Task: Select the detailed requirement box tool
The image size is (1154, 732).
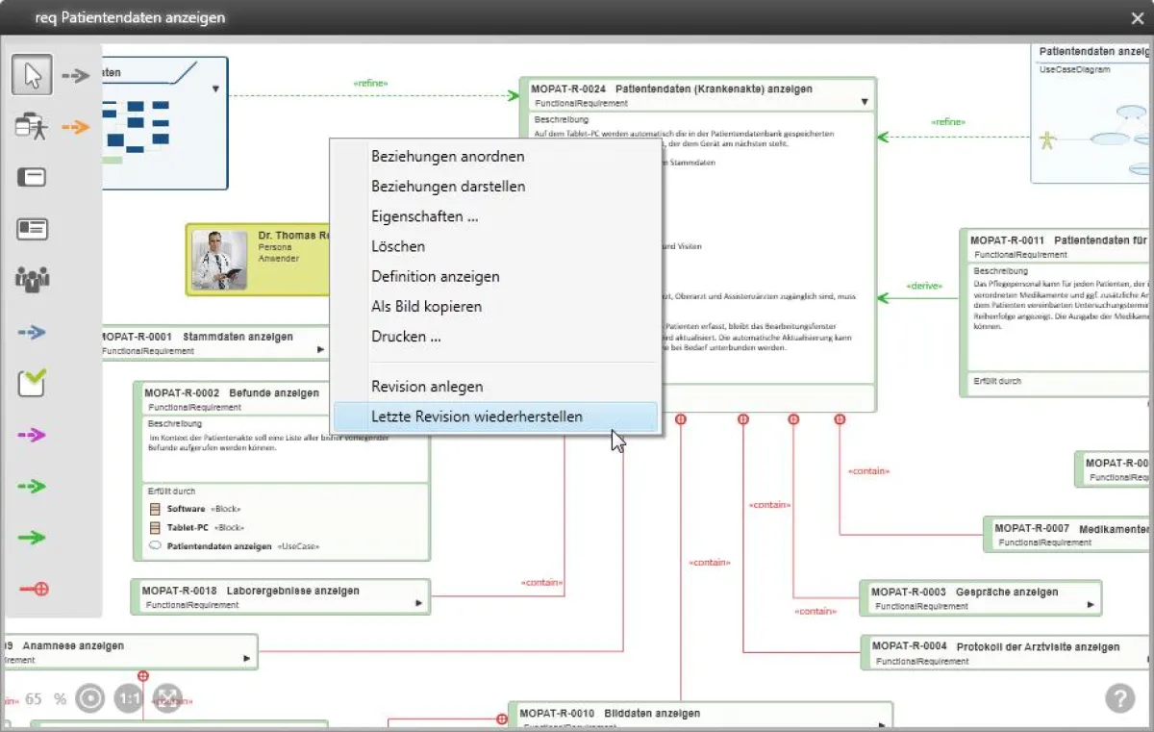Action: click(x=32, y=229)
